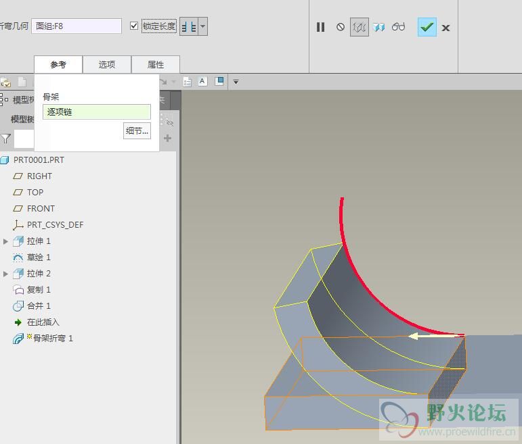Toggle the attached preview icon
This screenshot has height=444, width=522.
pyautogui.click(x=378, y=27)
